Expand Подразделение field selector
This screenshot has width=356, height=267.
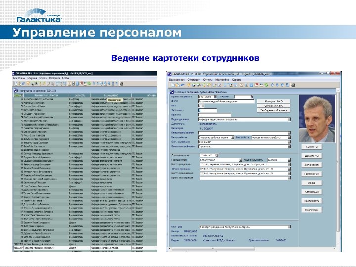pos(289,120)
